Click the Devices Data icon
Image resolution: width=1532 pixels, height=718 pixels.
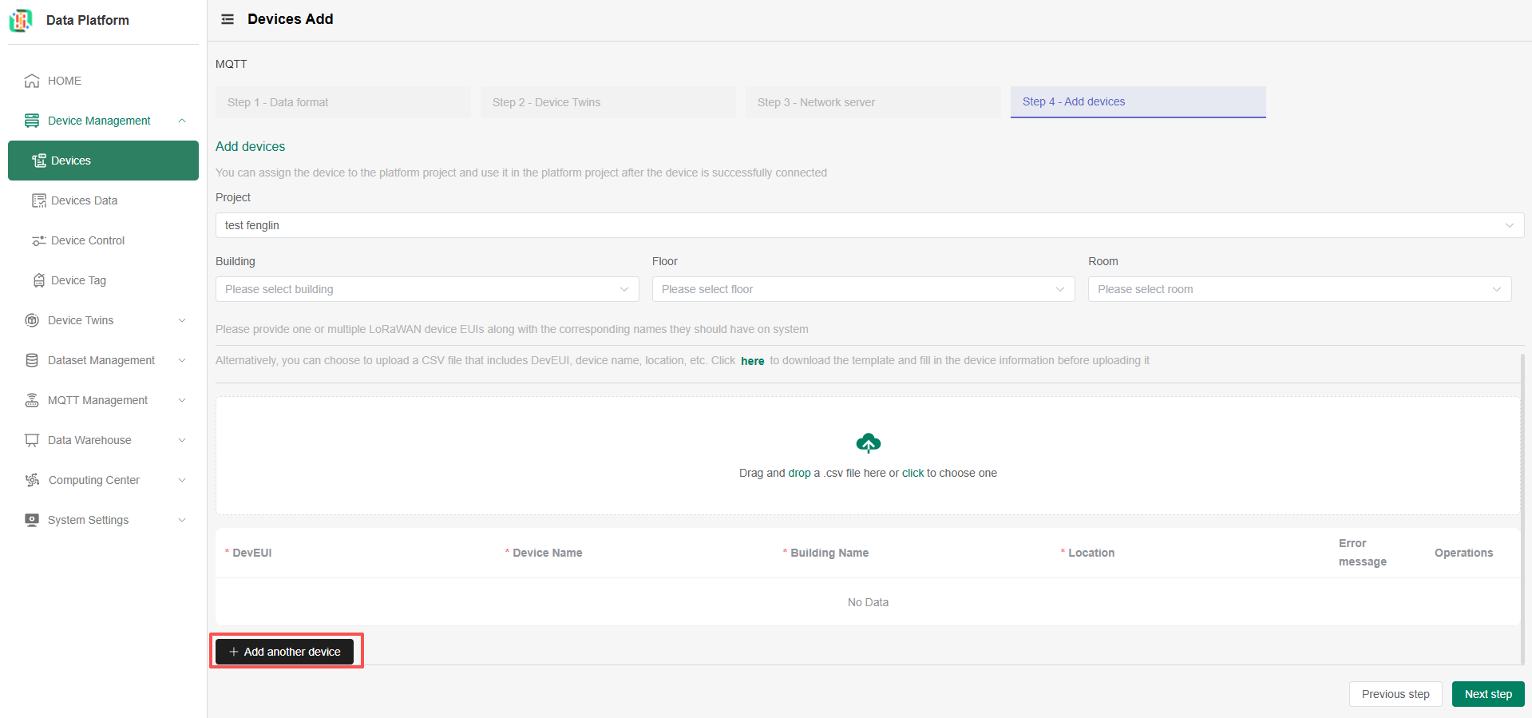tap(39, 200)
